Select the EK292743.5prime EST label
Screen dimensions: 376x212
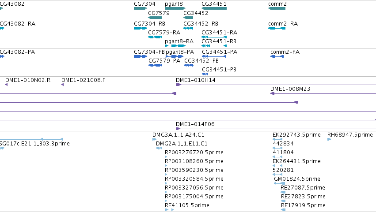point(296,135)
